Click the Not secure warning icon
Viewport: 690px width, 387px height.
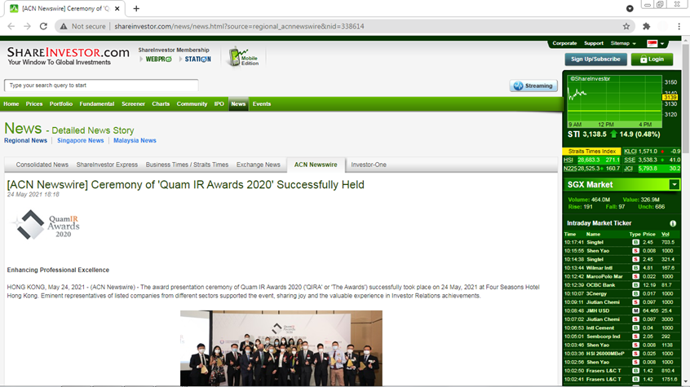tap(64, 26)
